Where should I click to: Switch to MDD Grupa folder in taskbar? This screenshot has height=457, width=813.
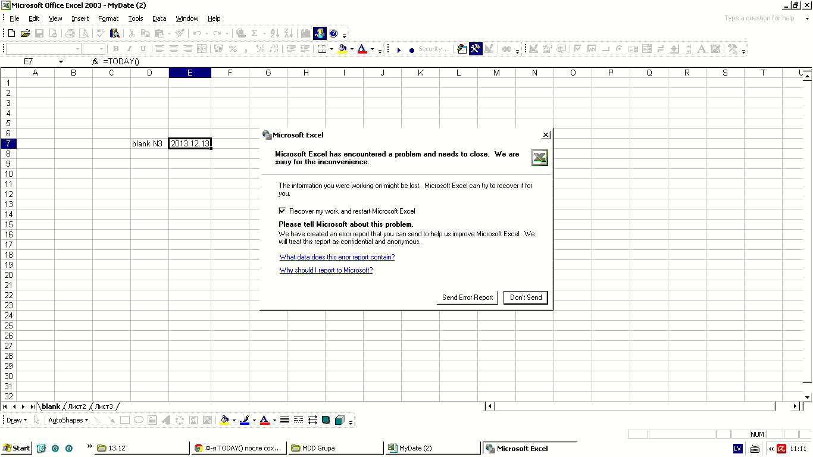coord(336,448)
